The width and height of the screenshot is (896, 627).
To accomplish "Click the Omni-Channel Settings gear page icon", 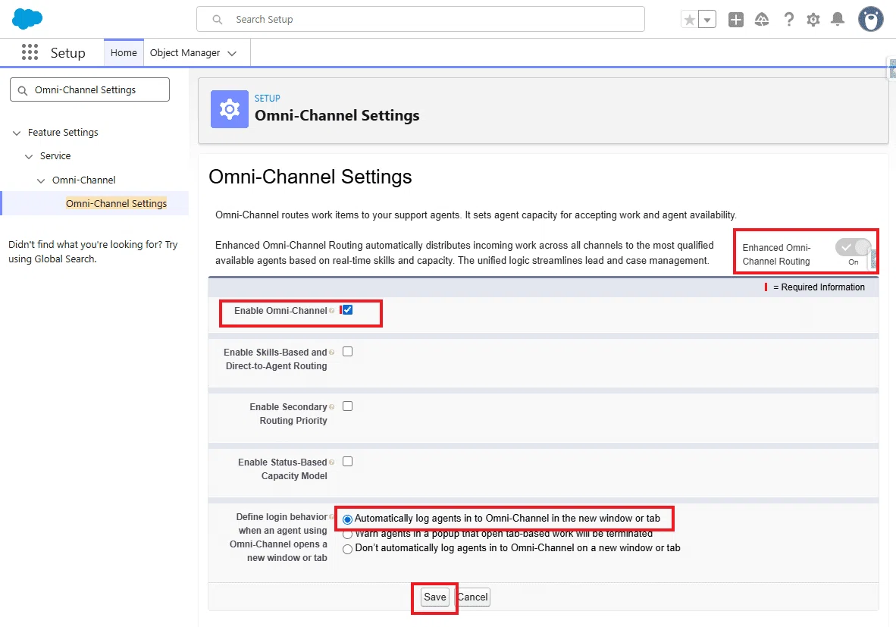I will (230, 109).
